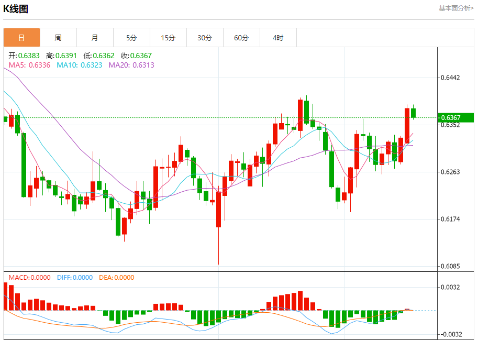Click the MA5: 0.6336 label
This screenshot has width=478, height=340.
[29, 65]
